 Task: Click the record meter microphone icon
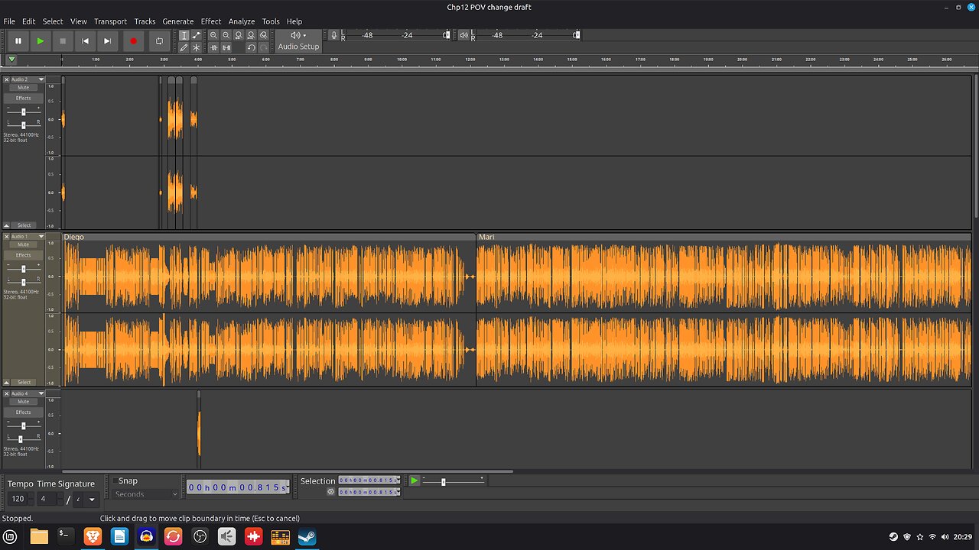pos(334,35)
